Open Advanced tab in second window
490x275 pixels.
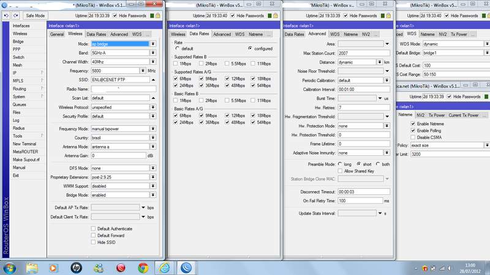pyautogui.click(x=222, y=34)
